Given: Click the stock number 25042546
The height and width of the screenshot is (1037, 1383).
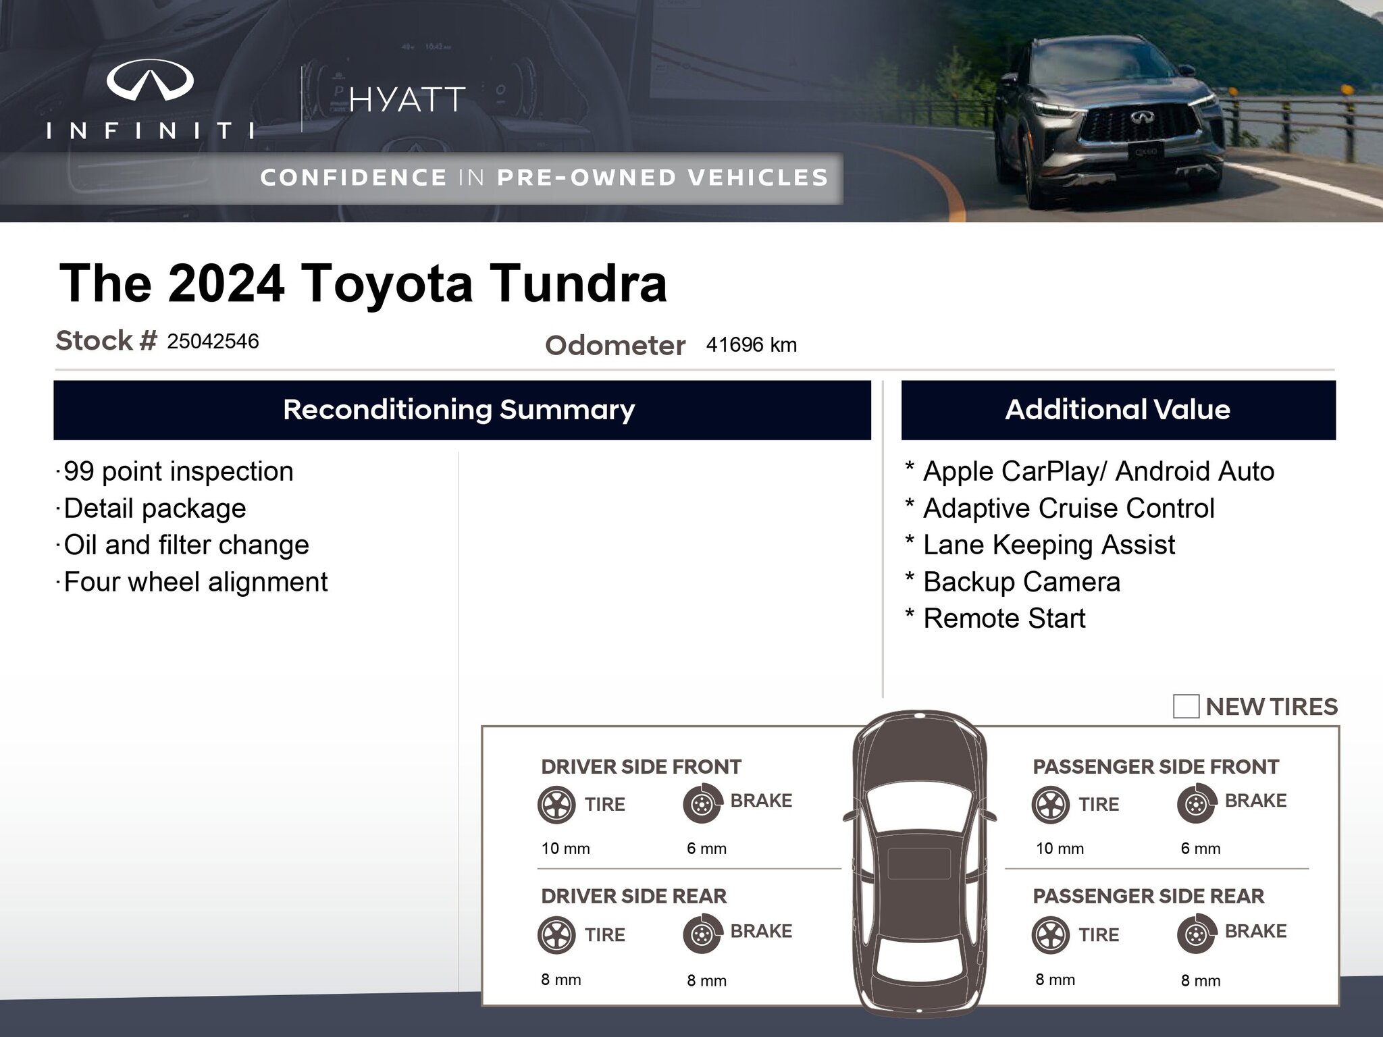Looking at the screenshot, I should (x=213, y=342).
